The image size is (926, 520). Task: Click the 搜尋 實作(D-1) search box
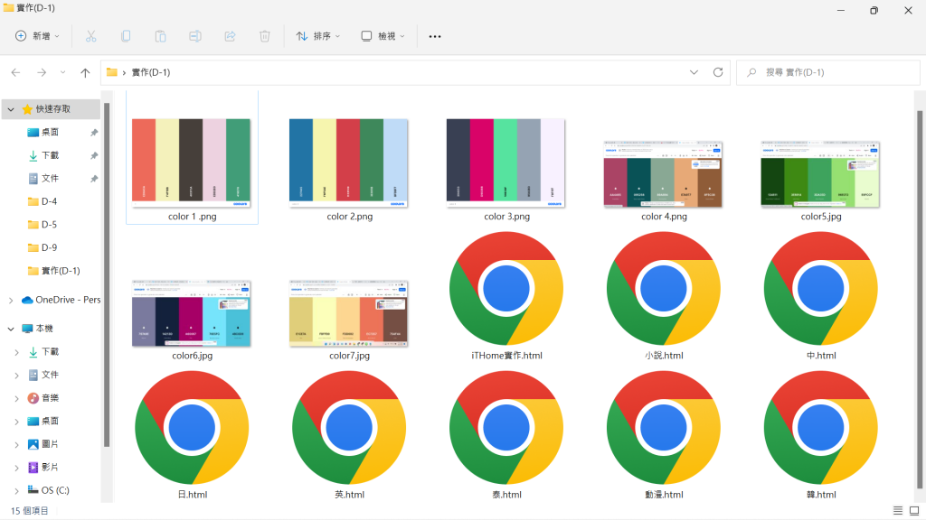pos(827,72)
